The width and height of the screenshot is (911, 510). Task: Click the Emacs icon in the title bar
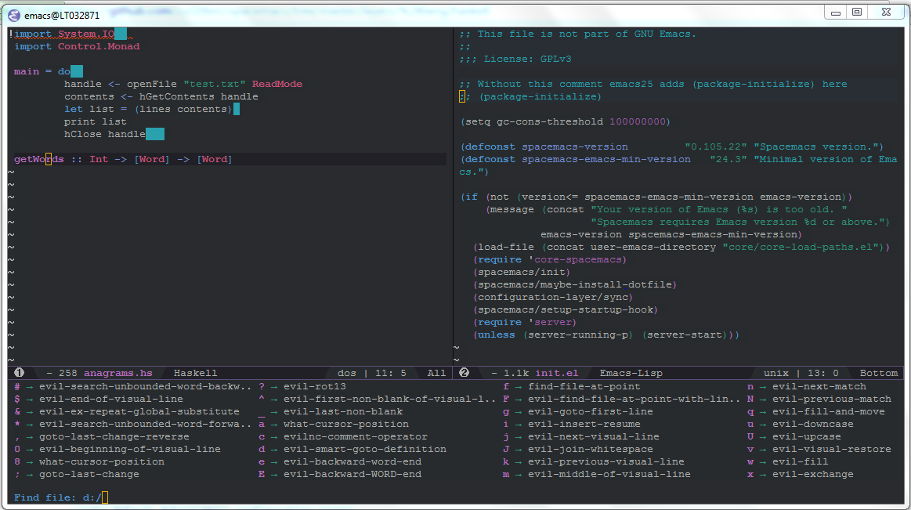pyautogui.click(x=14, y=15)
